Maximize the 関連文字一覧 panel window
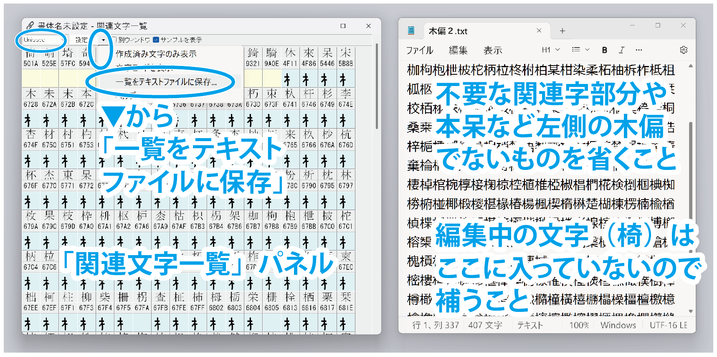Screen dimensions: 717x357 tap(343, 26)
